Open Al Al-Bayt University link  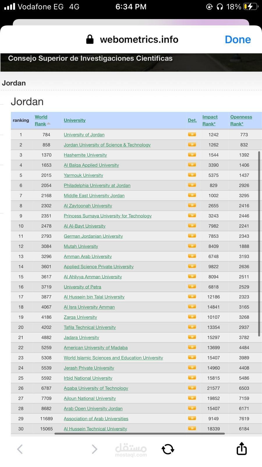point(85,226)
